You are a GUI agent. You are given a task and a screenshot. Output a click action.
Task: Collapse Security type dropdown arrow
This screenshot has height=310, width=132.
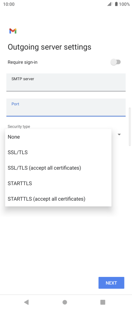tap(119, 135)
